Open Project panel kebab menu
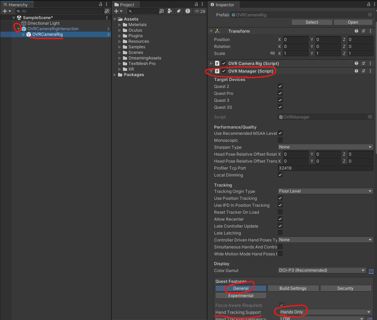 pyautogui.click(x=202, y=4)
